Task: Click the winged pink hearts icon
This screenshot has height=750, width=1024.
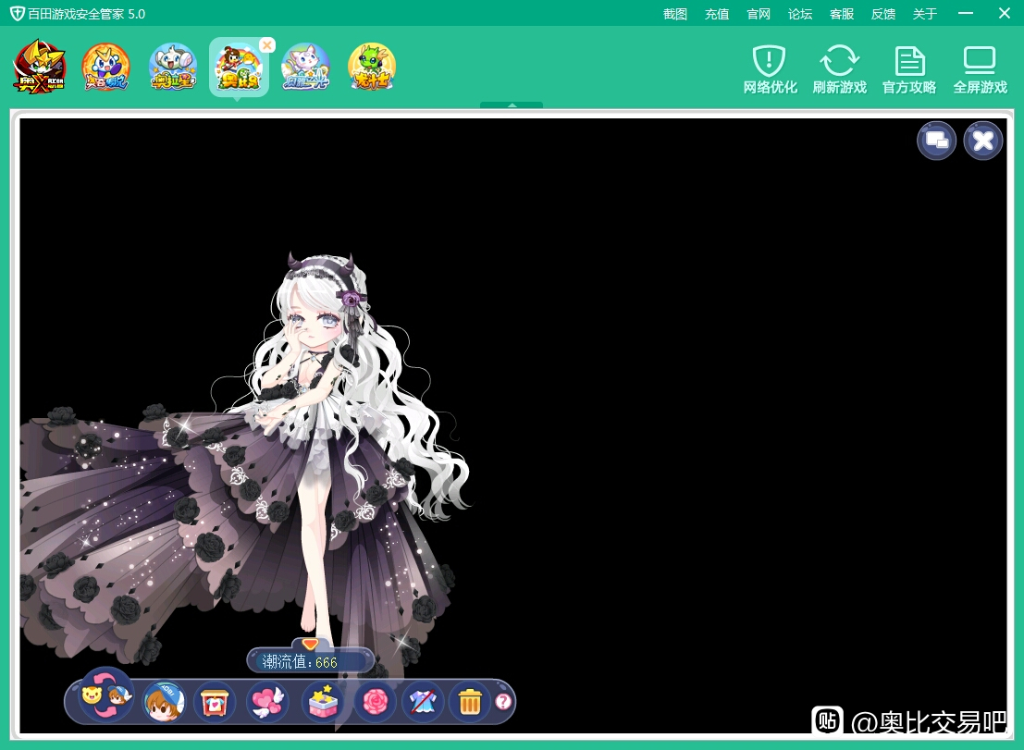Action: click(x=267, y=702)
